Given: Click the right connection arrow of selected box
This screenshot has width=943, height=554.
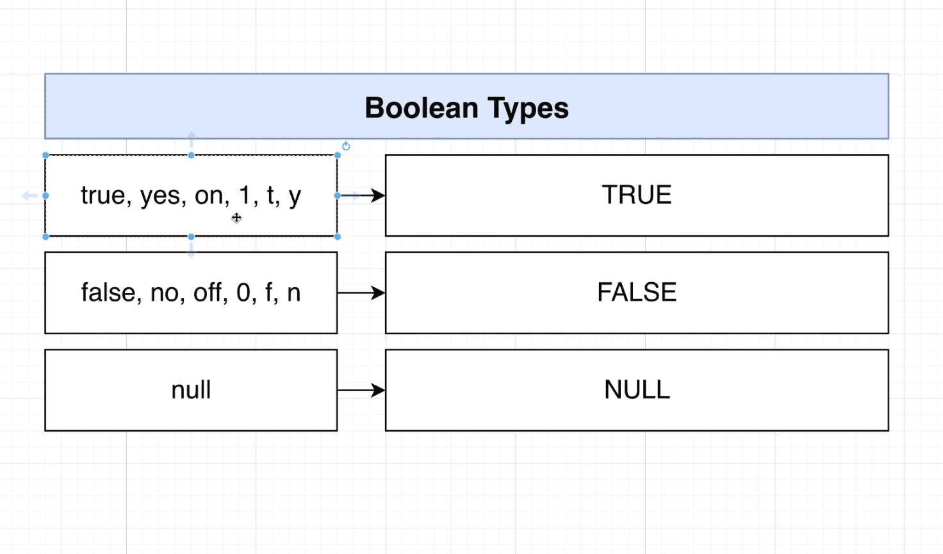Looking at the screenshot, I should pyautogui.click(x=352, y=195).
